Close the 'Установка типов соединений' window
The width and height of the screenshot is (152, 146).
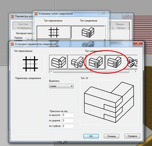click(x=103, y=13)
